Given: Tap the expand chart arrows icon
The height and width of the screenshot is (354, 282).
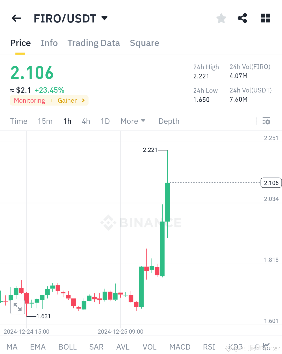Looking at the screenshot, I should coord(17,307).
